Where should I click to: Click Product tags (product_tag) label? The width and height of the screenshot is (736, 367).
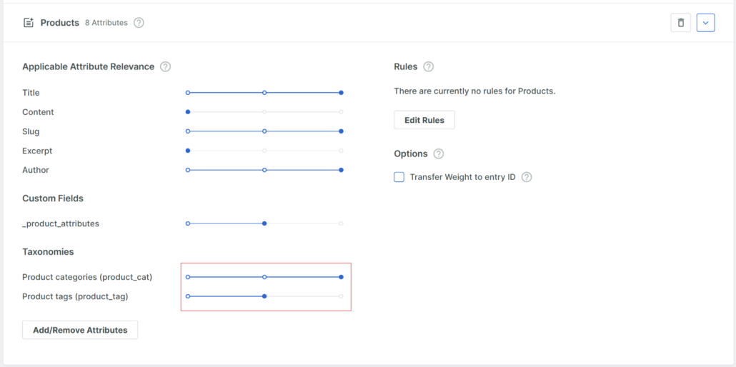coord(75,296)
